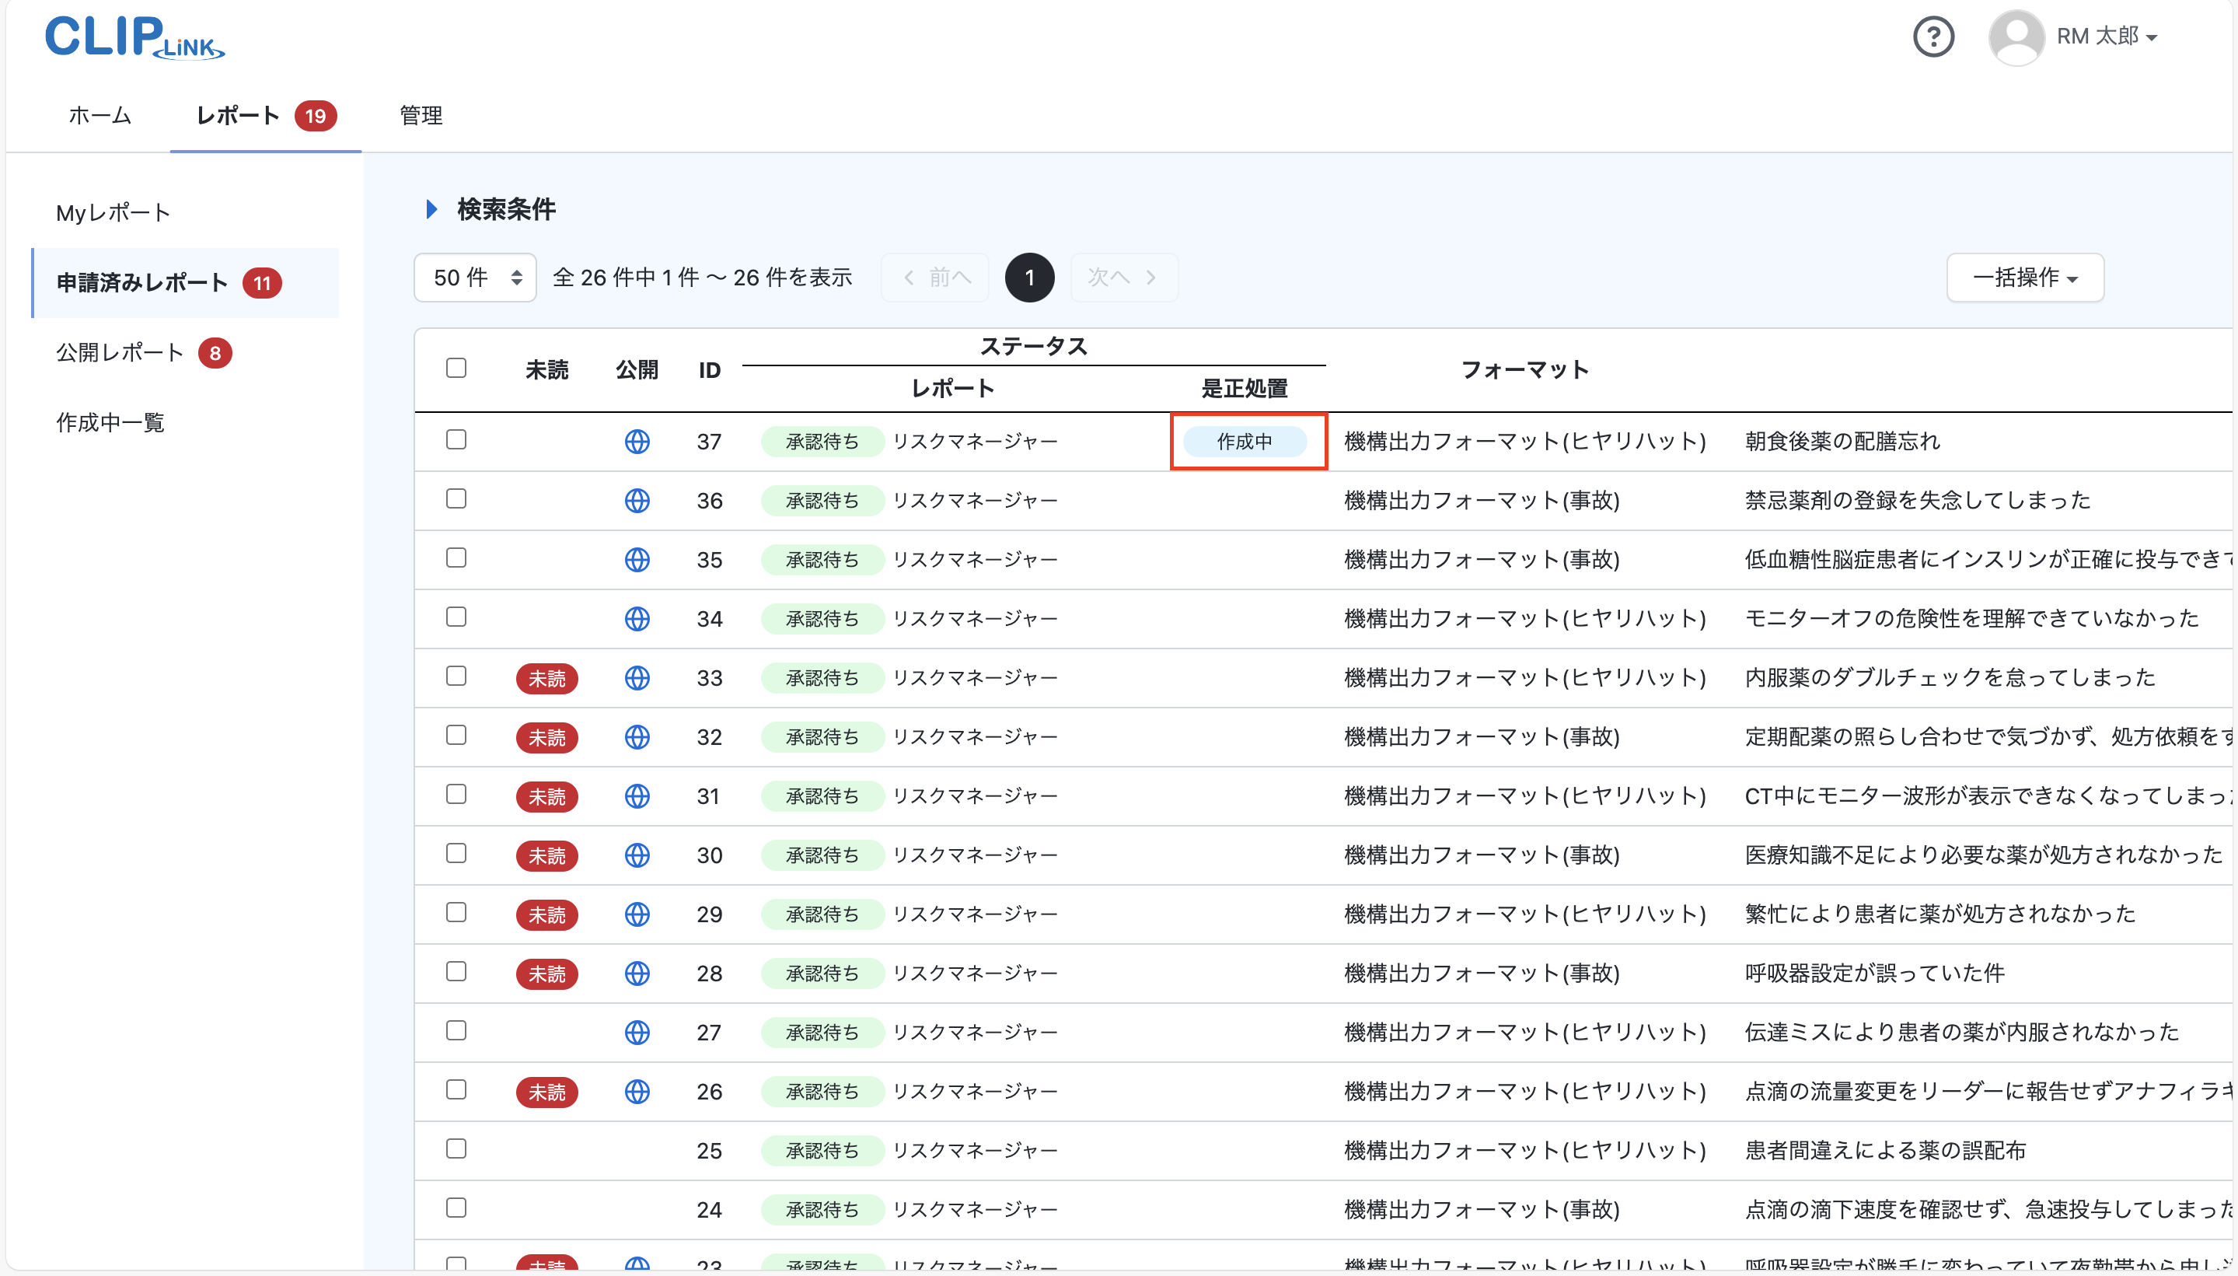Click the globe icon on report 24
The height and width of the screenshot is (1276, 2238).
coord(637,1209)
